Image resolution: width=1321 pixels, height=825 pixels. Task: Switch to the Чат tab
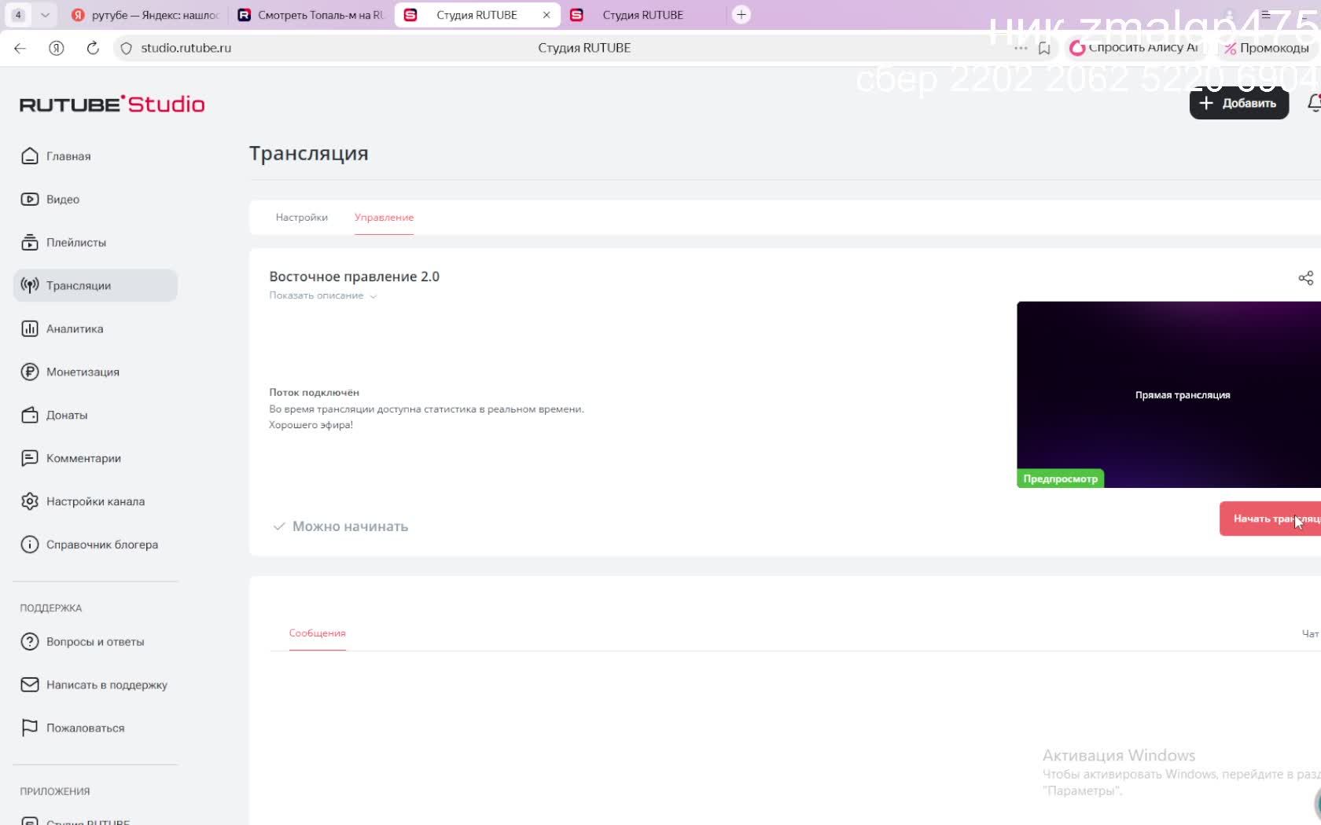click(1308, 632)
